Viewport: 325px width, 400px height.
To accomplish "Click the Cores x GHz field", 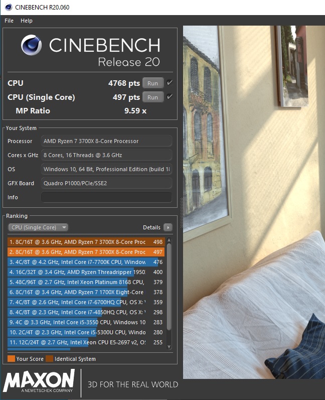I will (x=106, y=155).
